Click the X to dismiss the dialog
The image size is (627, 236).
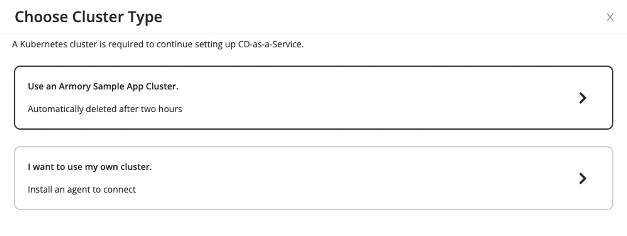coord(610,17)
